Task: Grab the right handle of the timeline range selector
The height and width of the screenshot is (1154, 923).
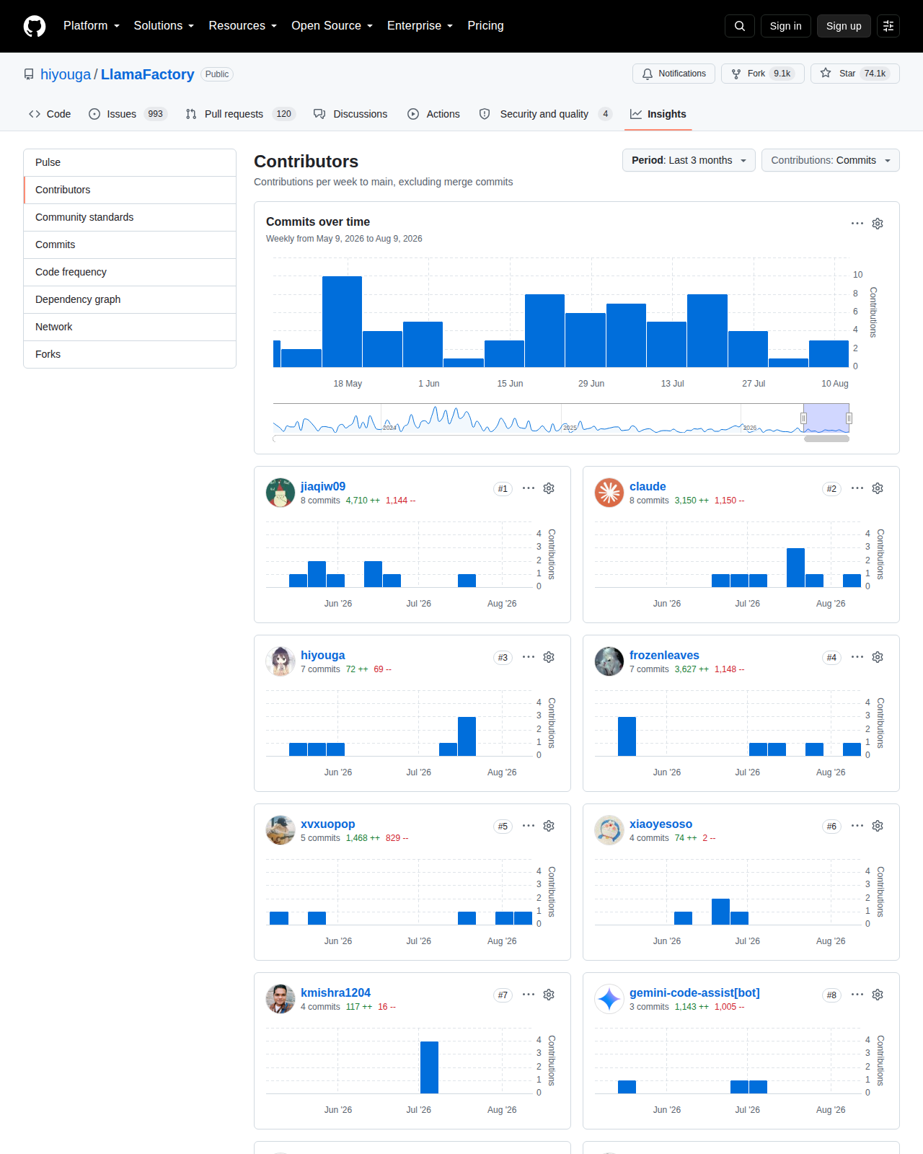Action: pyautogui.click(x=849, y=418)
